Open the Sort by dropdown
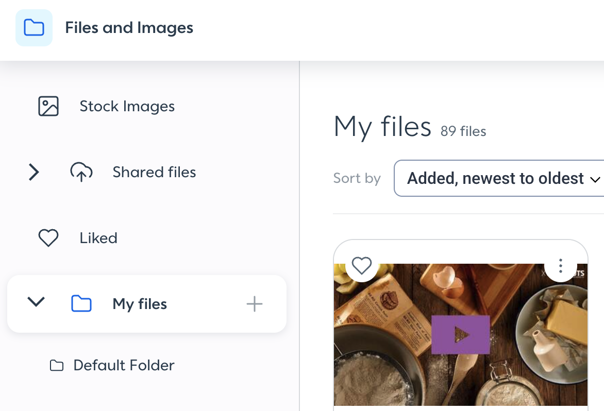Image resolution: width=604 pixels, height=411 pixels. pyautogui.click(x=499, y=178)
